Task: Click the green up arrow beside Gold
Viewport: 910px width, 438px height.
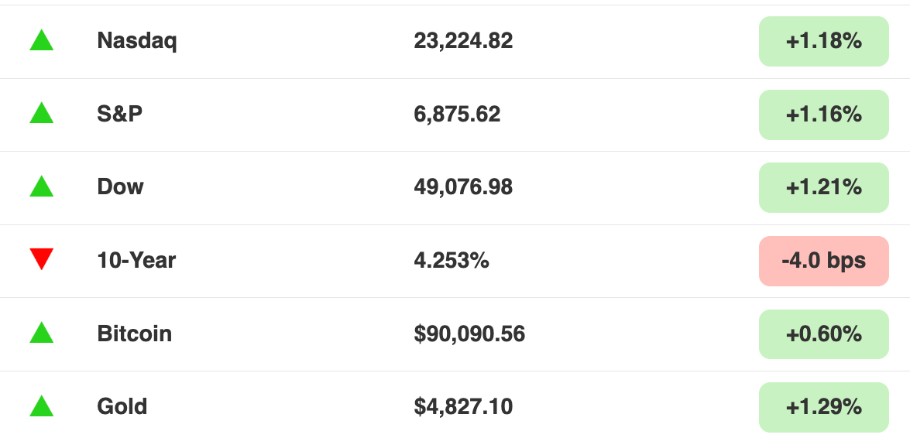Action: pos(42,406)
